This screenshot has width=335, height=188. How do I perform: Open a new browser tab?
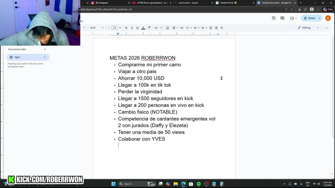pyautogui.click(x=300, y=3)
